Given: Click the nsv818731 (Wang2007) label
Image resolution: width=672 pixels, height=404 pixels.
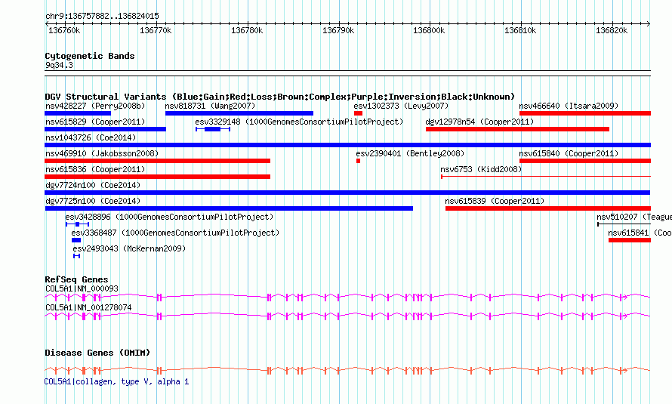Looking at the screenshot, I should click(x=210, y=106).
